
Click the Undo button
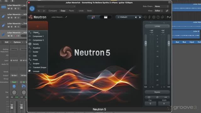tap(81, 11)
